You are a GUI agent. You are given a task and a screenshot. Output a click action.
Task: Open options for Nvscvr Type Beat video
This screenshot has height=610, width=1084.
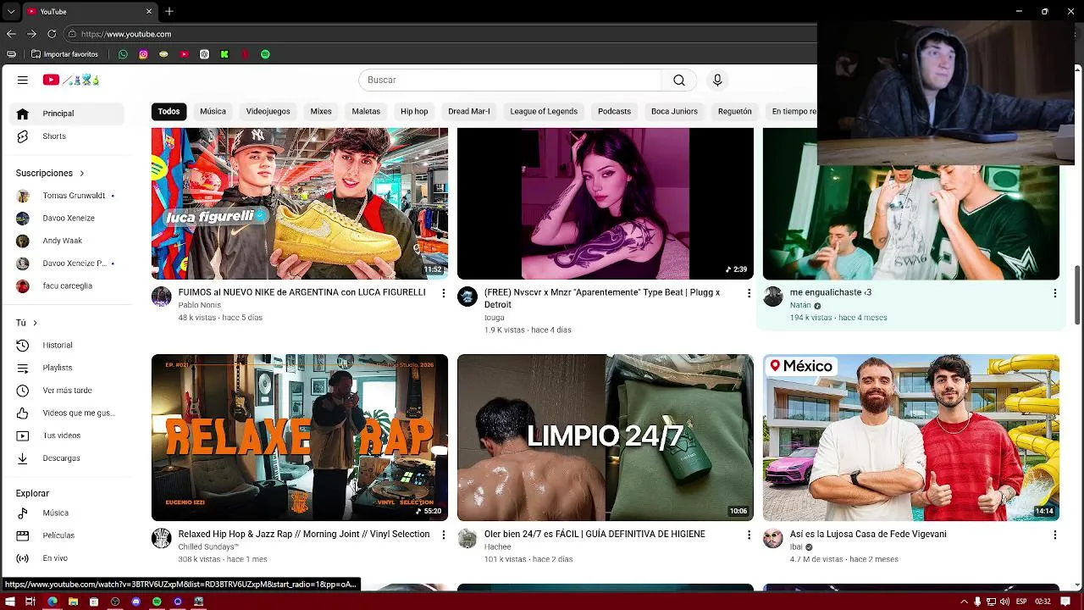pyautogui.click(x=749, y=293)
